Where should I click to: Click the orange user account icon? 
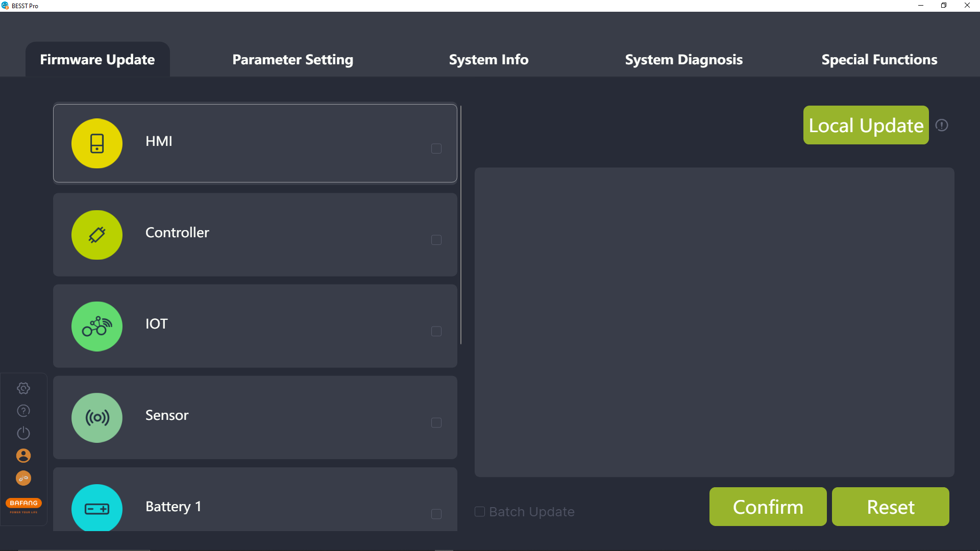coord(23,456)
